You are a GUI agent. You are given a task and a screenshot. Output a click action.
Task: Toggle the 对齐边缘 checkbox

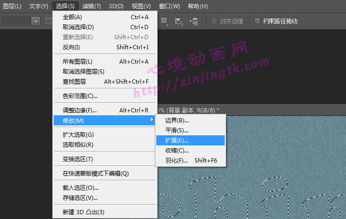pyautogui.click(x=215, y=21)
